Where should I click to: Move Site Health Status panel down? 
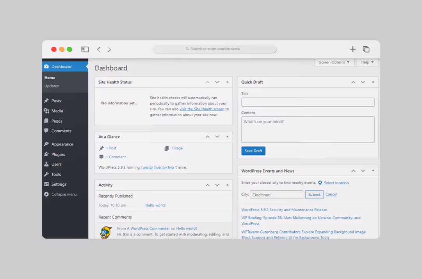[217, 82]
